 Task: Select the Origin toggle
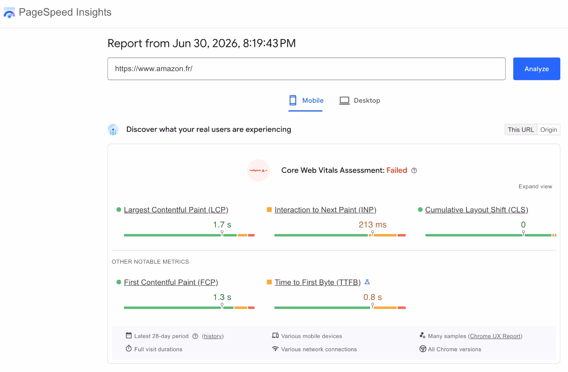click(x=548, y=129)
